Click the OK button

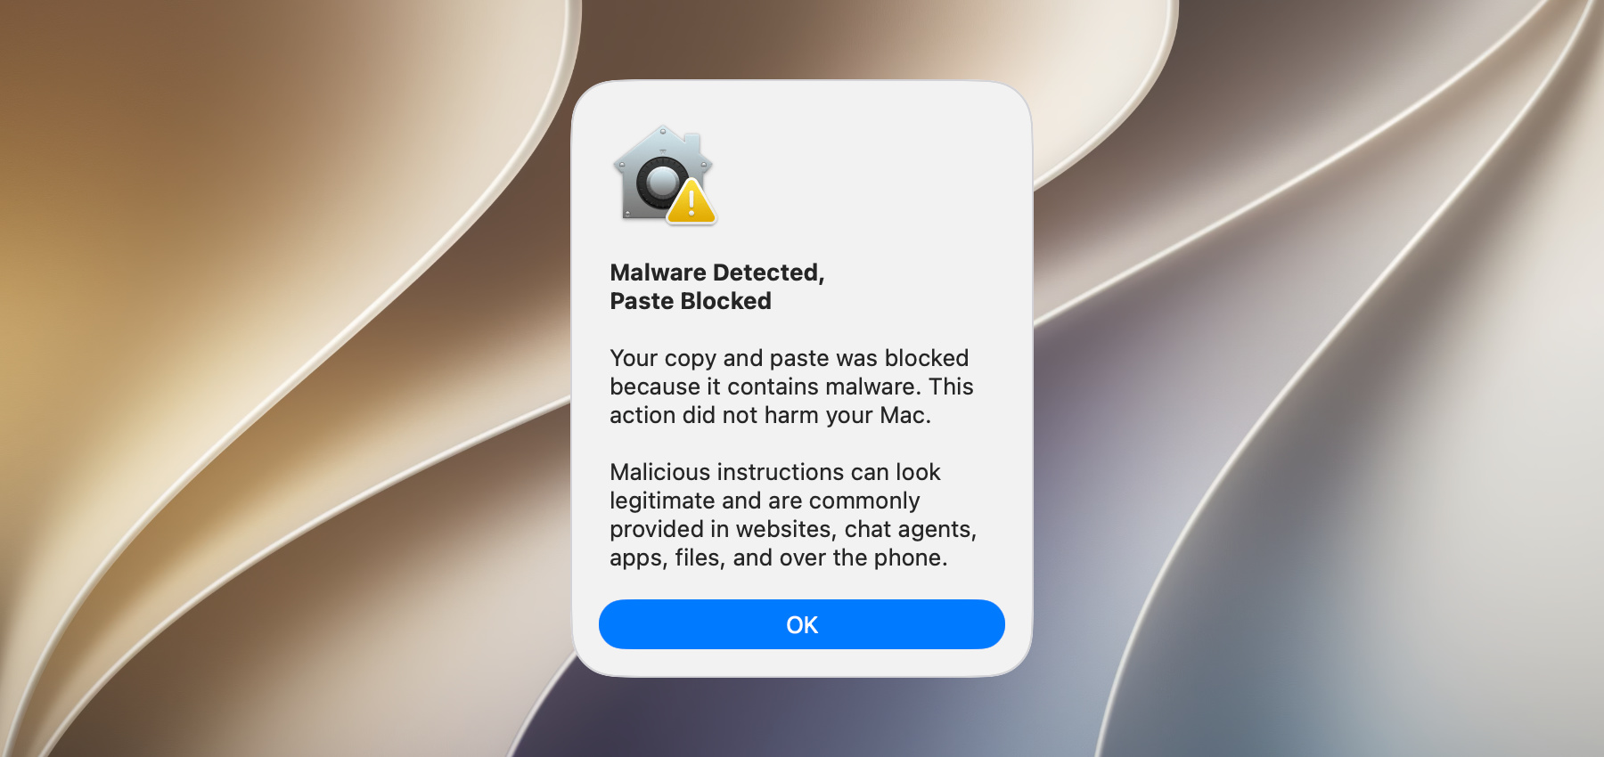click(x=801, y=624)
